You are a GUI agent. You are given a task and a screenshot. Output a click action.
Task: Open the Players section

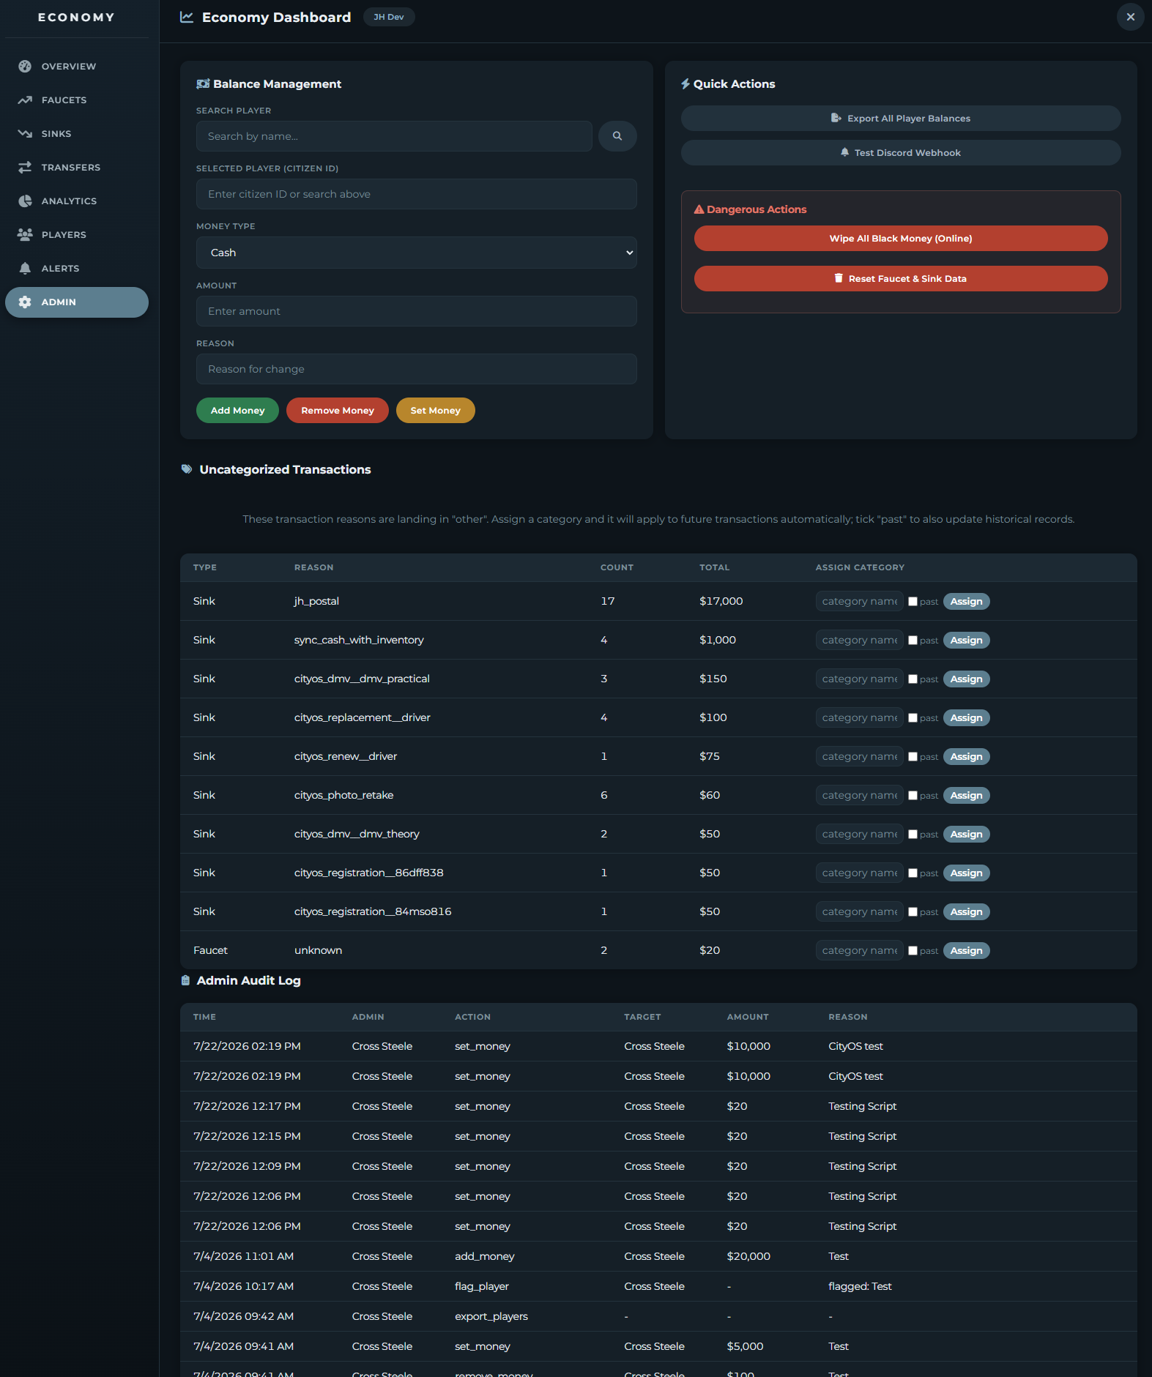point(77,235)
